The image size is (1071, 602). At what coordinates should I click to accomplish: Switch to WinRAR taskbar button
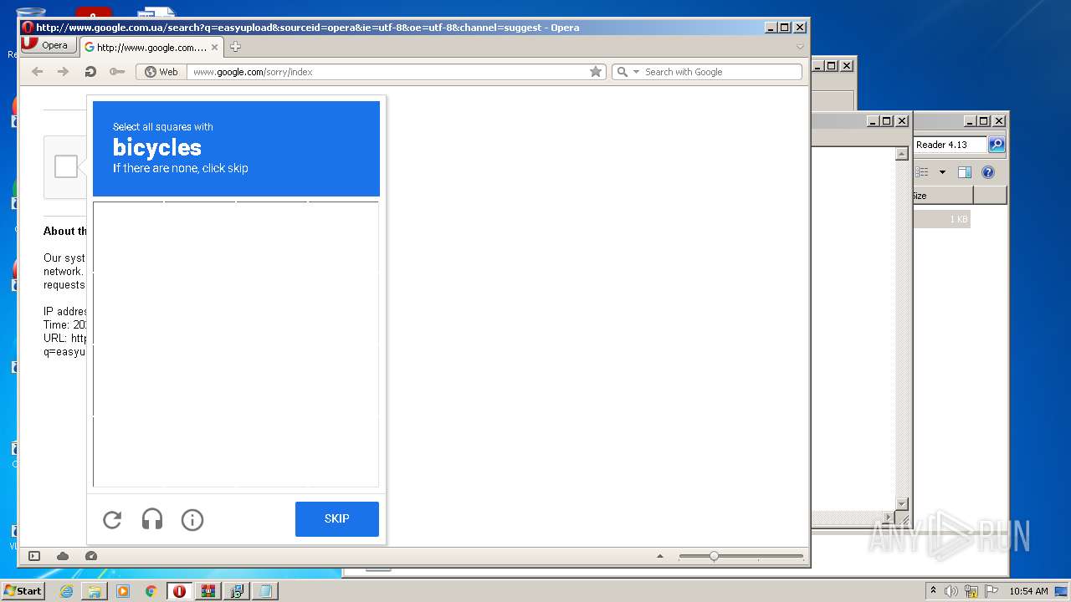pyautogui.click(x=208, y=591)
